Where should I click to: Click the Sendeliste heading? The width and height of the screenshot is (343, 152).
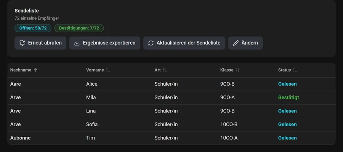tap(27, 11)
